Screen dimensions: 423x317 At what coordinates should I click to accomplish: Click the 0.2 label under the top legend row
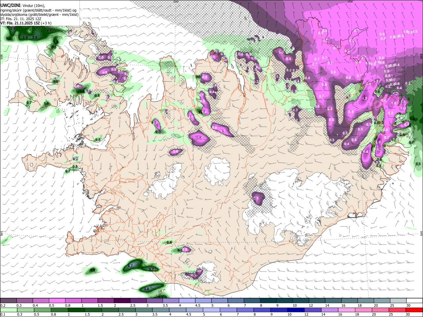click(3, 305)
